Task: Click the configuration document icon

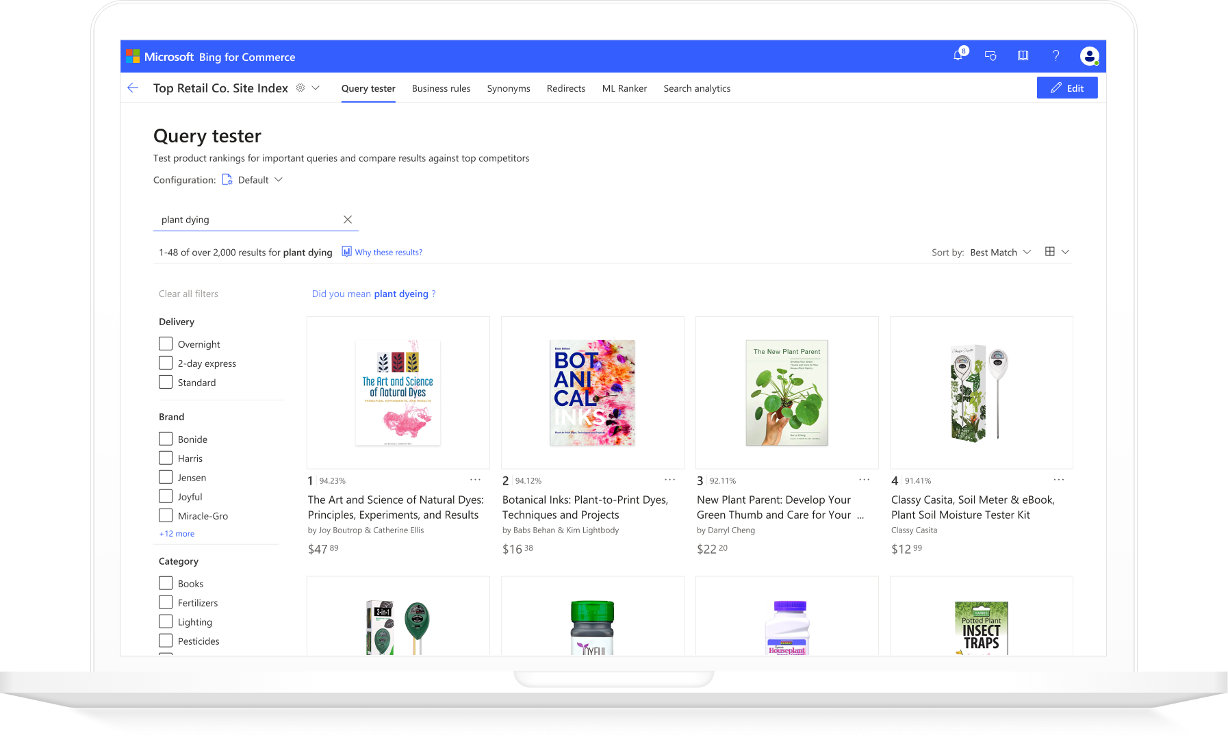Action: pos(227,179)
